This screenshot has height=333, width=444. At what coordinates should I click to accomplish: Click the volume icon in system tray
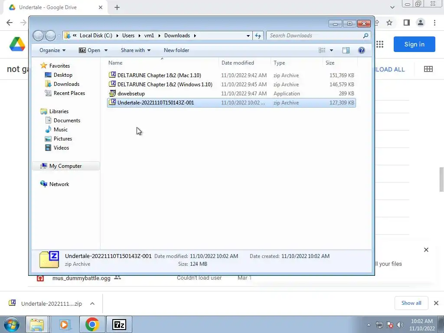pos(400,324)
